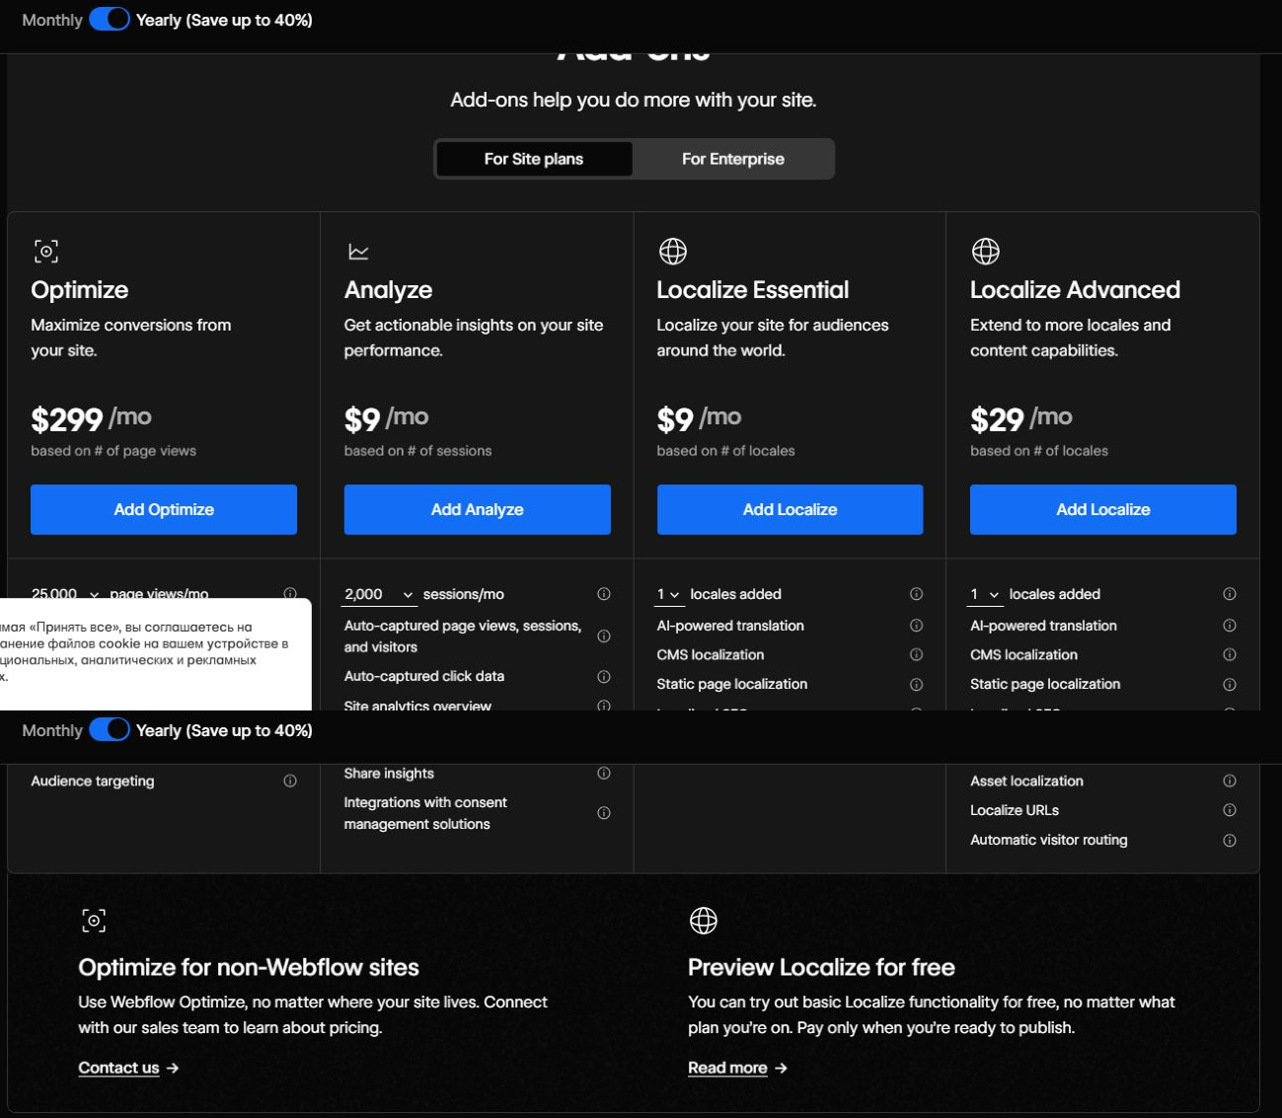Click the Add Analyze button

tap(477, 509)
